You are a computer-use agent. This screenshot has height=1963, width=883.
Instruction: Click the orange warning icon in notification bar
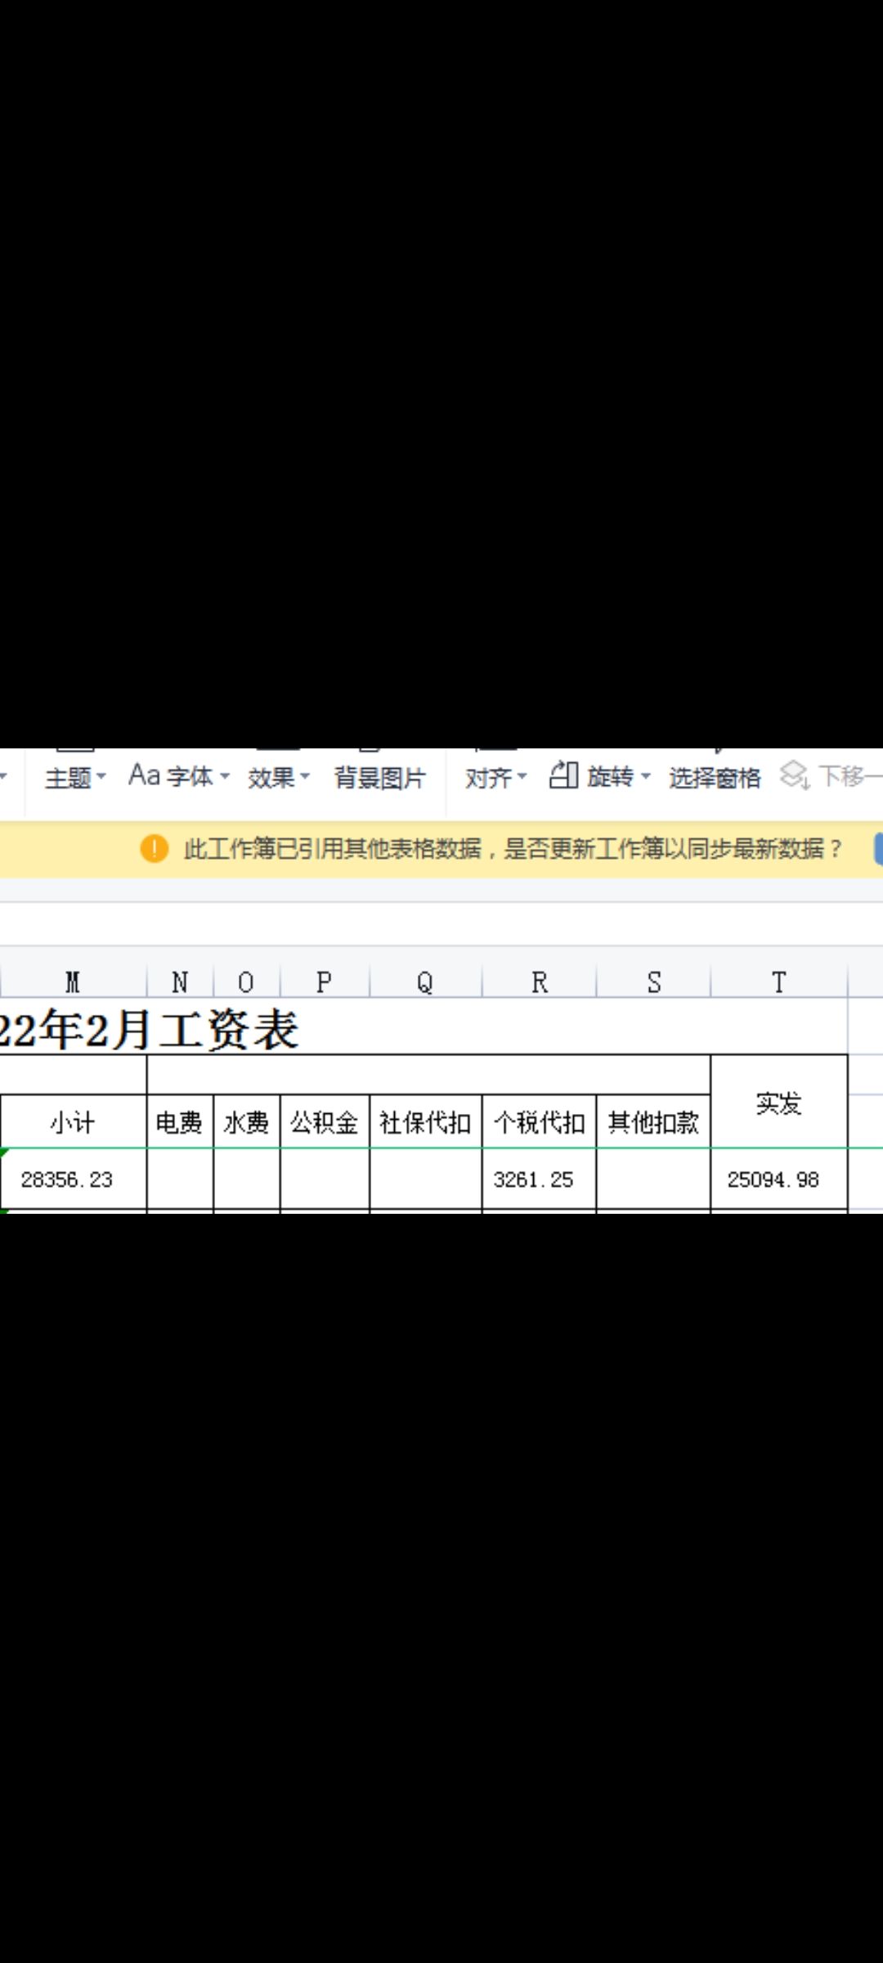click(x=154, y=849)
